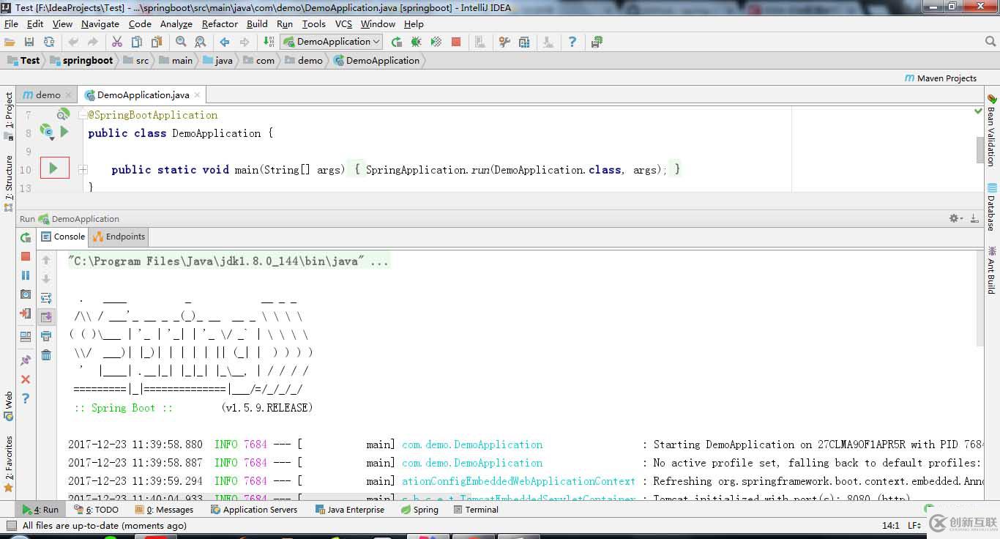Pause program output in Run panel
The height and width of the screenshot is (539, 1000).
pos(26,275)
